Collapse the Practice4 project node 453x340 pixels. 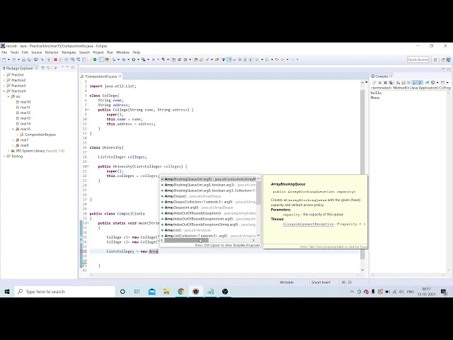tap(4, 91)
